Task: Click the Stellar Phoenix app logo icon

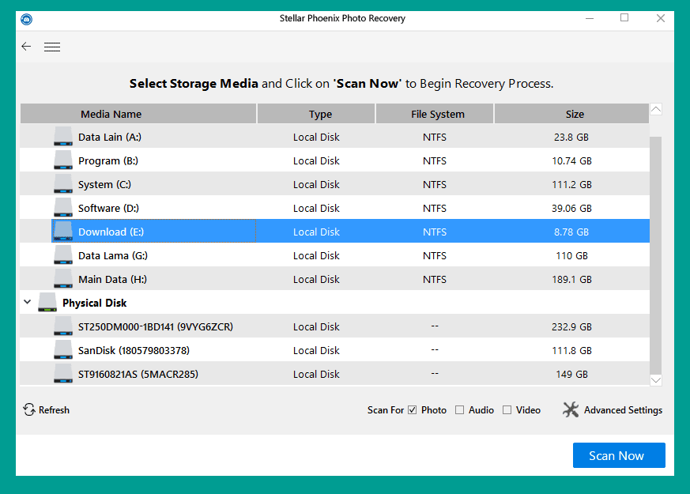Action: click(x=26, y=19)
